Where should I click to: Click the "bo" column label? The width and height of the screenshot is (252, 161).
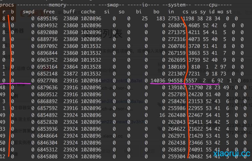[156, 12]
